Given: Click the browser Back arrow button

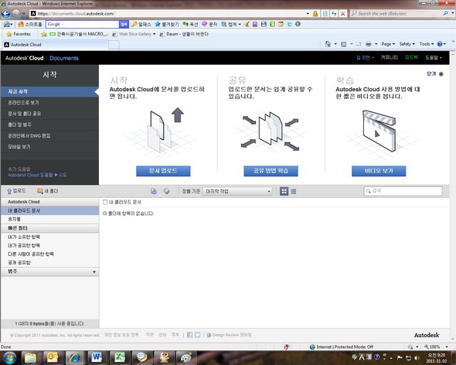Looking at the screenshot, I should point(5,13).
